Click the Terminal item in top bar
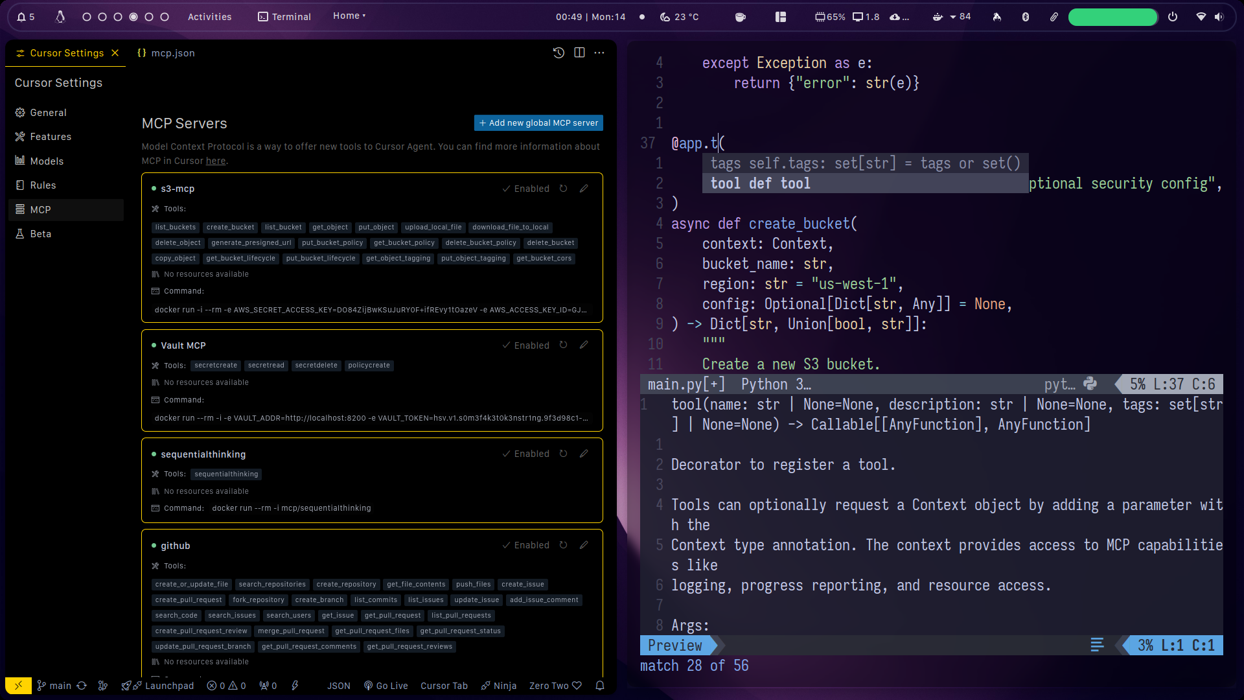This screenshot has width=1244, height=700. coord(284,17)
